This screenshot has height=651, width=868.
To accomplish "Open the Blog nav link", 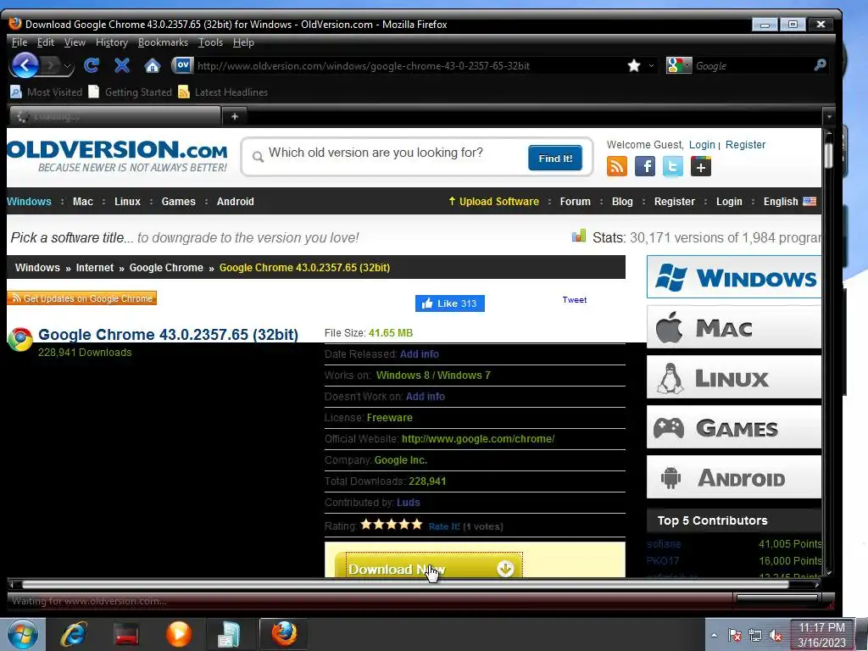I will [622, 202].
